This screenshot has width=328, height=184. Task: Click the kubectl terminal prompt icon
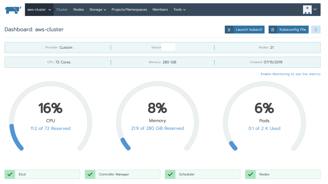pos(229,29)
